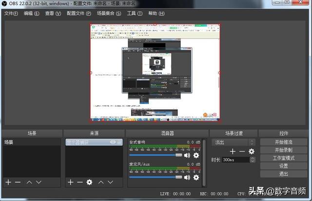The height and width of the screenshot is (201, 312).
Task: Click the 时长 300ms duration field
Action: (236, 160)
